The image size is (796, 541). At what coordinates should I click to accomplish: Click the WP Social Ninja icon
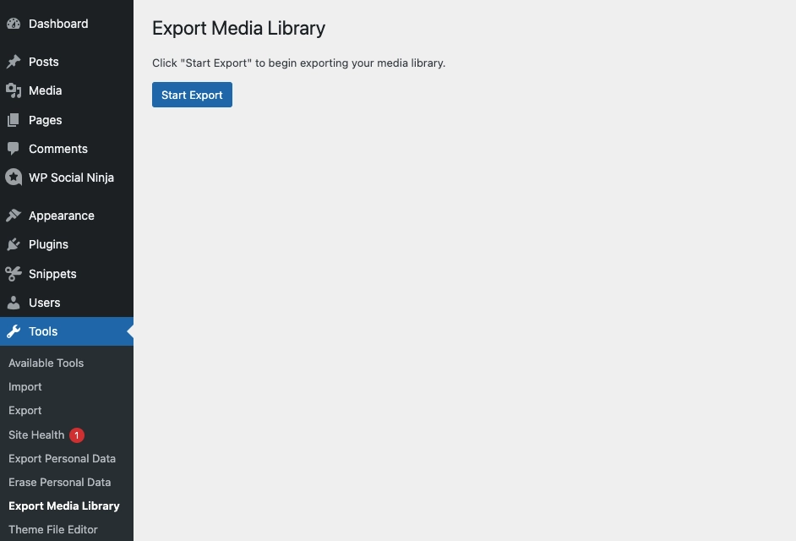[x=13, y=178]
